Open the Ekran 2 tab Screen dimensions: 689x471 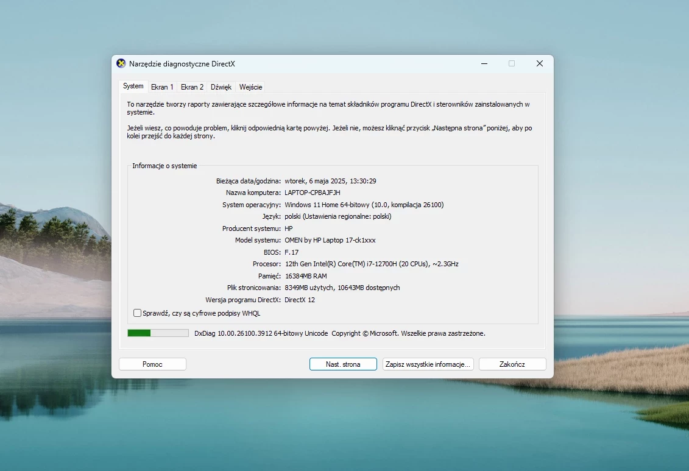[x=192, y=87]
